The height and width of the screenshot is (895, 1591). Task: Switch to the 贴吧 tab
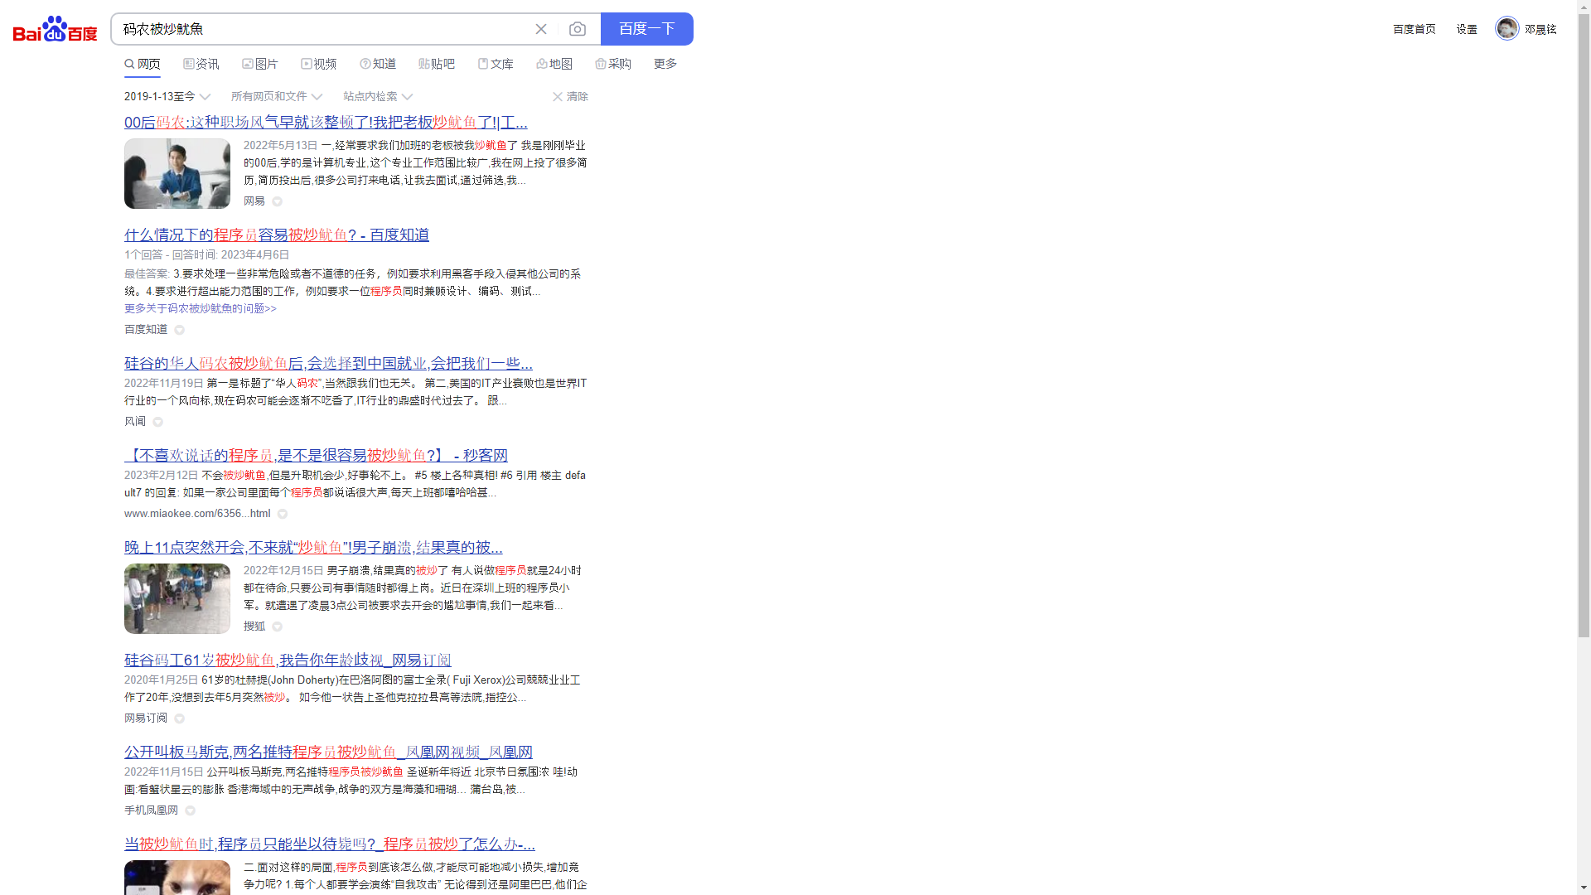point(437,64)
